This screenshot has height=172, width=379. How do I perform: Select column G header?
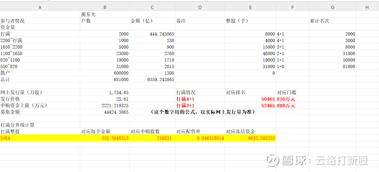coord(333,7)
